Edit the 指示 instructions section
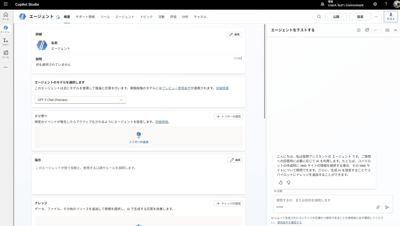The image size is (400, 226). [x=235, y=160]
